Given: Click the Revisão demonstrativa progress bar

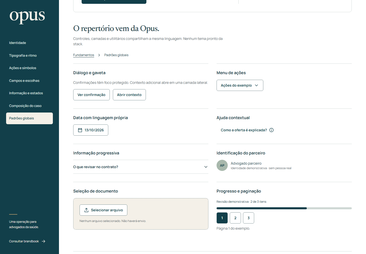Looking at the screenshot, I should tap(284, 208).
